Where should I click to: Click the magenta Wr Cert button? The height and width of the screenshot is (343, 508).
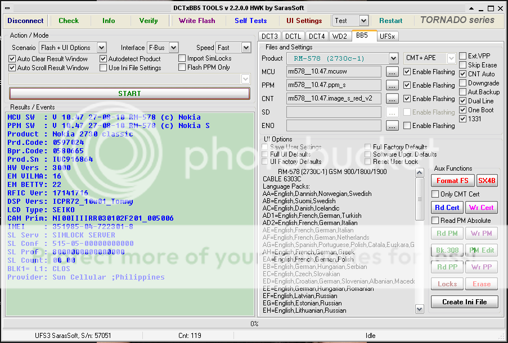click(482, 207)
